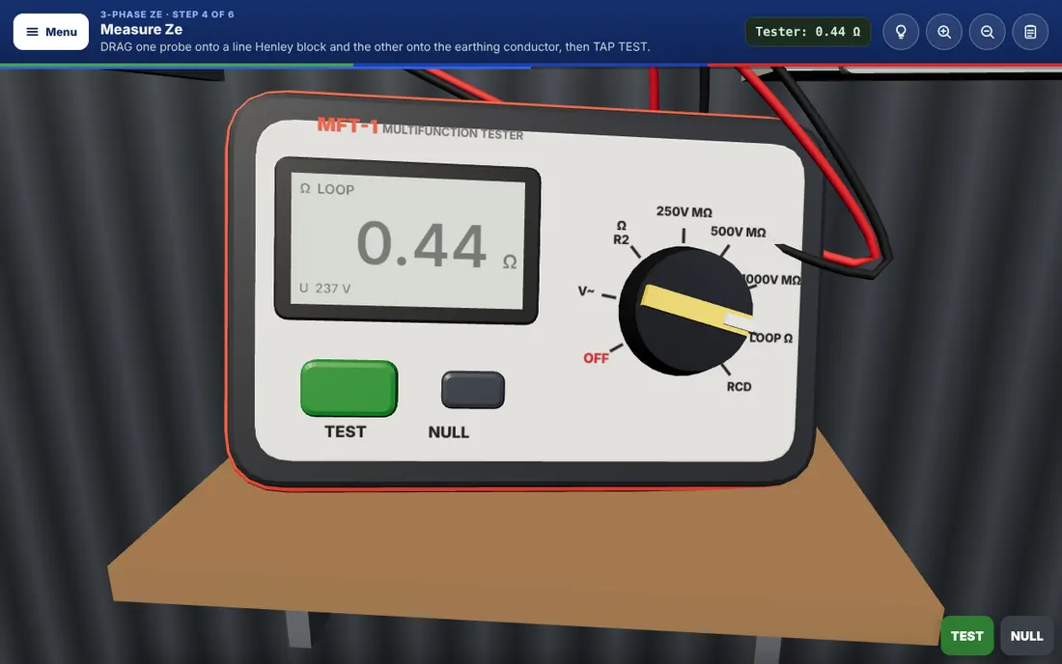
Task: Click the Ω LOOP mode label on the display
Action: (x=327, y=189)
